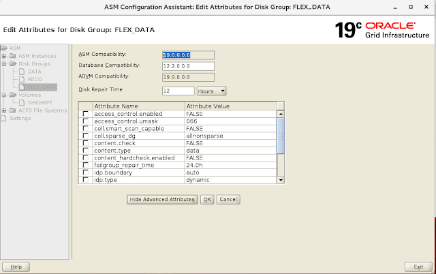Screen dimensions: 436x274
Task: Select the RECO disk group
Action: (x=35, y=79)
